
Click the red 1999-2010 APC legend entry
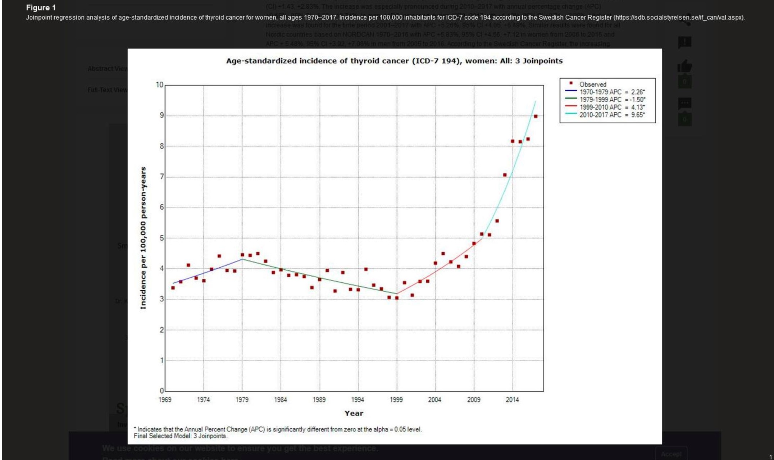(x=612, y=107)
